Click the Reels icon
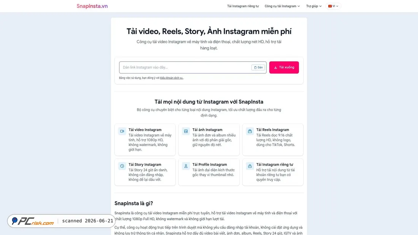 coord(250,131)
